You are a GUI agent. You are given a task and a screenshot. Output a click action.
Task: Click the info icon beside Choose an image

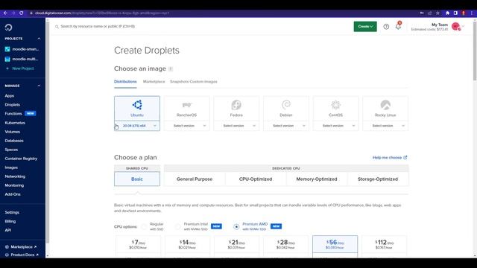pyautogui.click(x=171, y=69)
